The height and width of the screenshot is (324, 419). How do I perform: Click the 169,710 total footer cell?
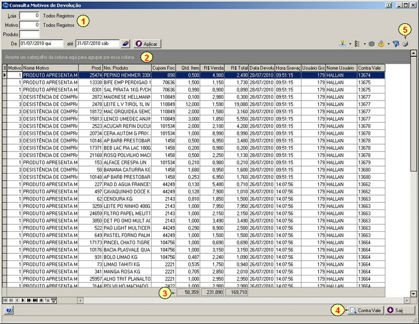(237, 292)
